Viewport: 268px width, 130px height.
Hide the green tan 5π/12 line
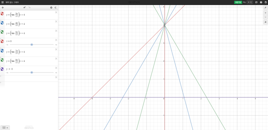coord(2,32)
